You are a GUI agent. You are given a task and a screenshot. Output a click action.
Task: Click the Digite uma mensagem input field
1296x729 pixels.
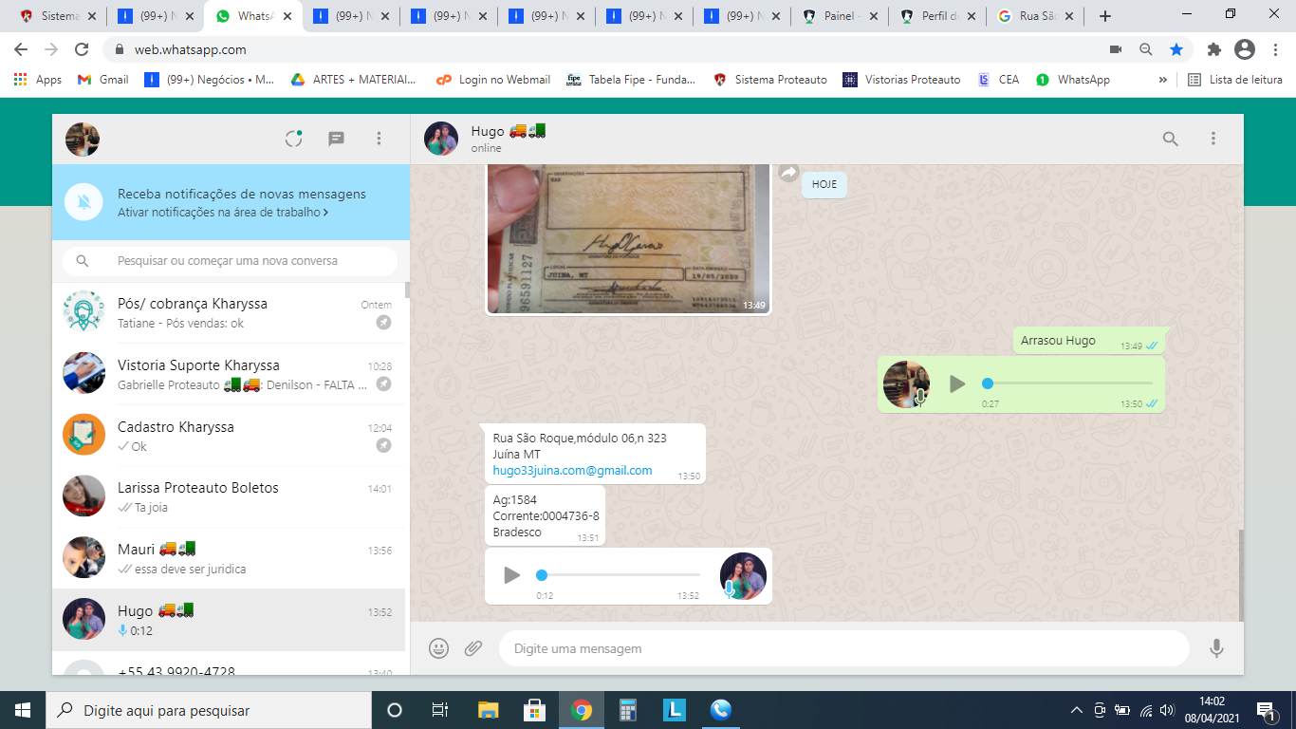842,648
